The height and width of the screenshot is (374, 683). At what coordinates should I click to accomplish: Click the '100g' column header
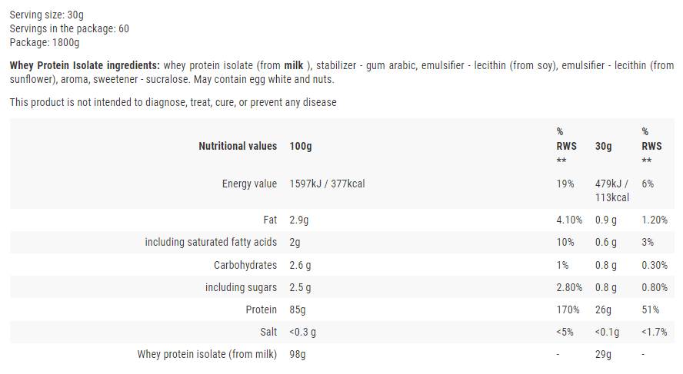(301, 146)
